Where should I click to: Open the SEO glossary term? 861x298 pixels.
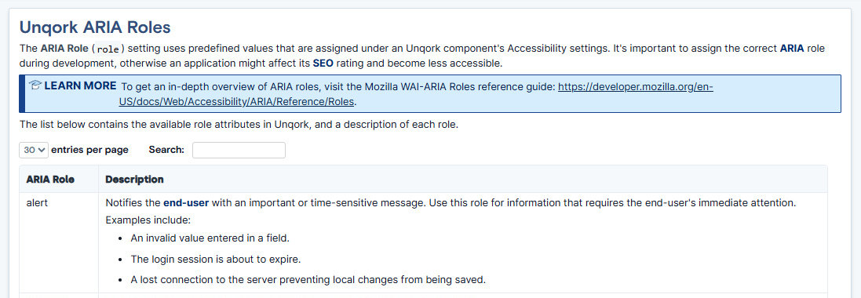click(323, 63)
